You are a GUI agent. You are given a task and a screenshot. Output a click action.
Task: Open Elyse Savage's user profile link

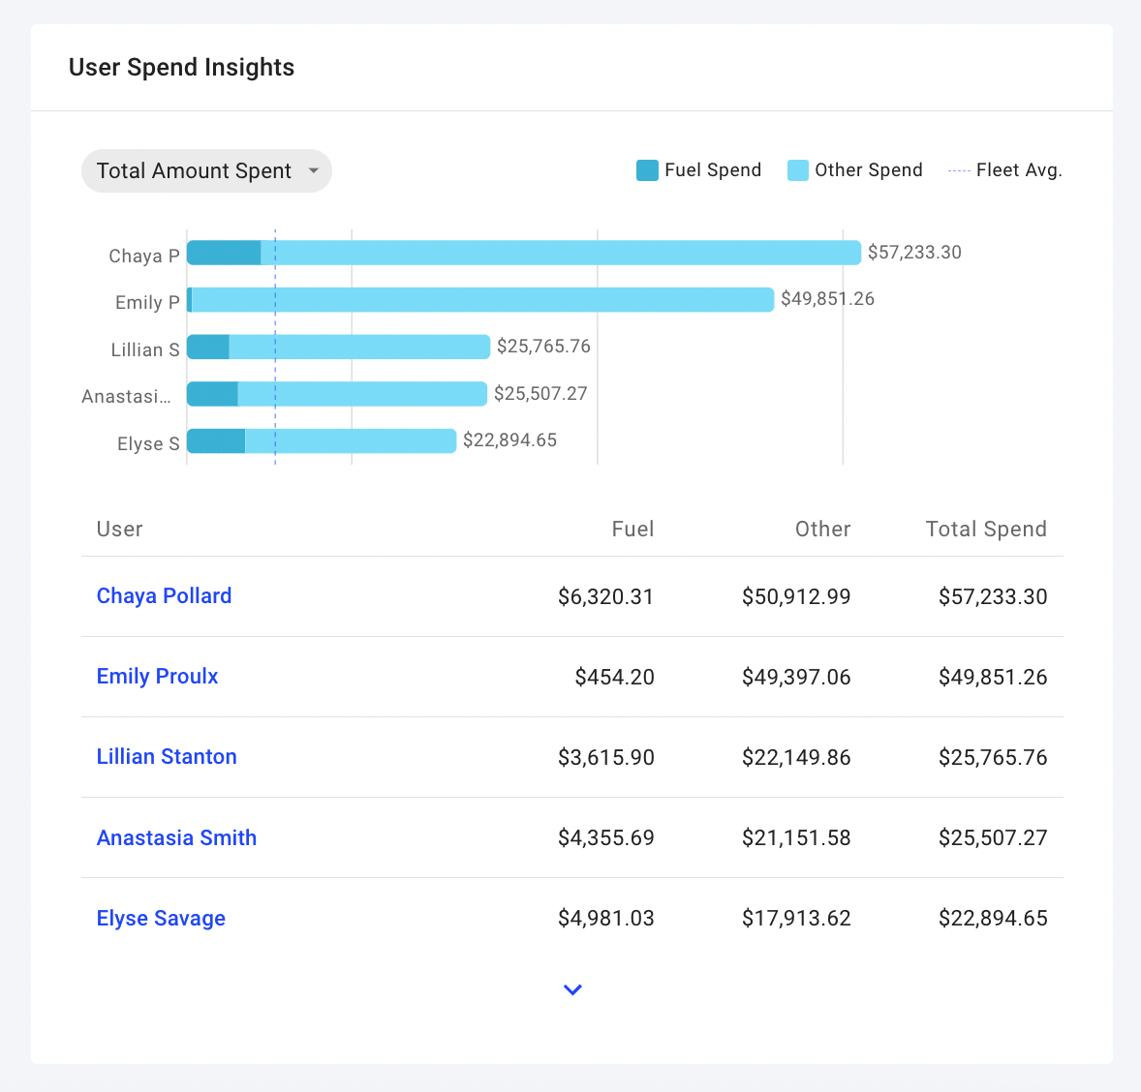(161, 919)
